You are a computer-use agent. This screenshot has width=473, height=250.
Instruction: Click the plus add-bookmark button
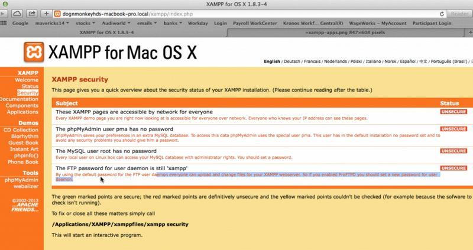[47, 13]
